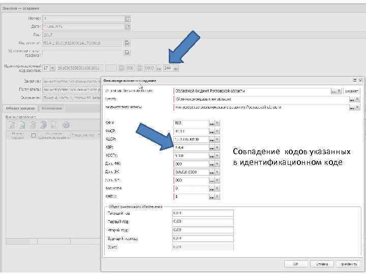Screen dimensions: 366x274
Task: Click into the Текущий год amount field
Action: pyautogui.click(x=203, y=213)
